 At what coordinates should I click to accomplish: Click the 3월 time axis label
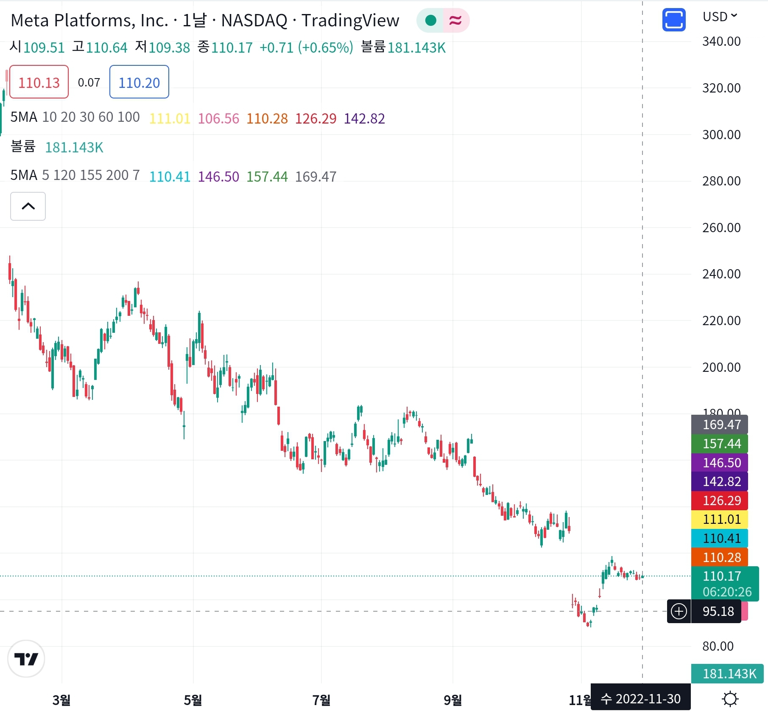point(61,700)
